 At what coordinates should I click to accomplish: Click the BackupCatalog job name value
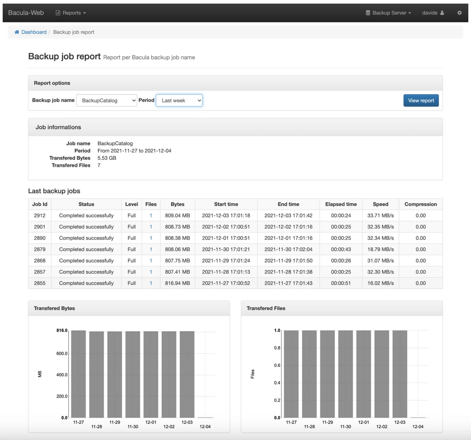tap(115, 144)
